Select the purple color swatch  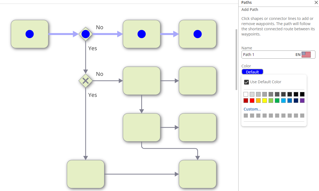302,101
